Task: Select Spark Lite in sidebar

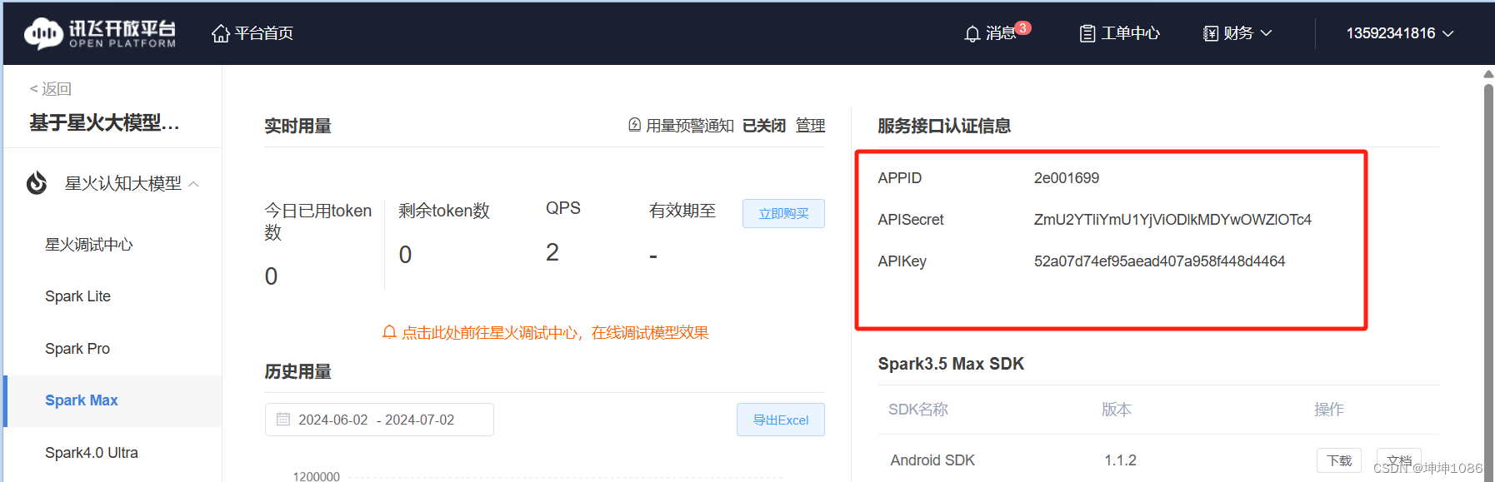Action: coord(77,296)
